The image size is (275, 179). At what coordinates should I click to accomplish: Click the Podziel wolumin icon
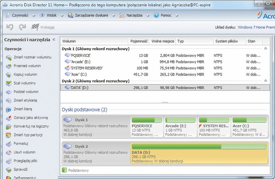[8, 92]
